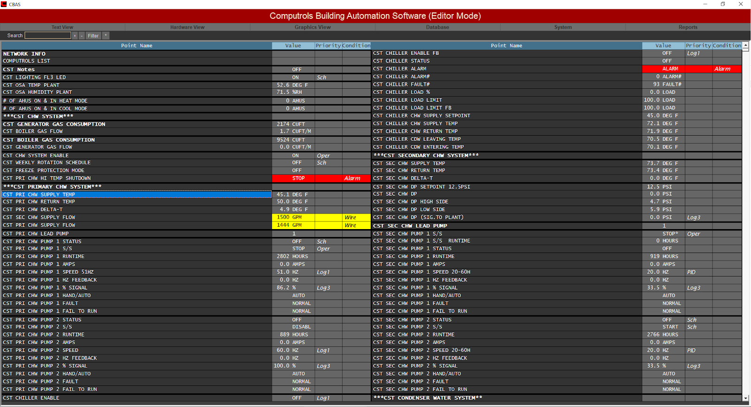Click the left Point Name column header
This screenshot has width=751, height=407.
tap(137, 46)
